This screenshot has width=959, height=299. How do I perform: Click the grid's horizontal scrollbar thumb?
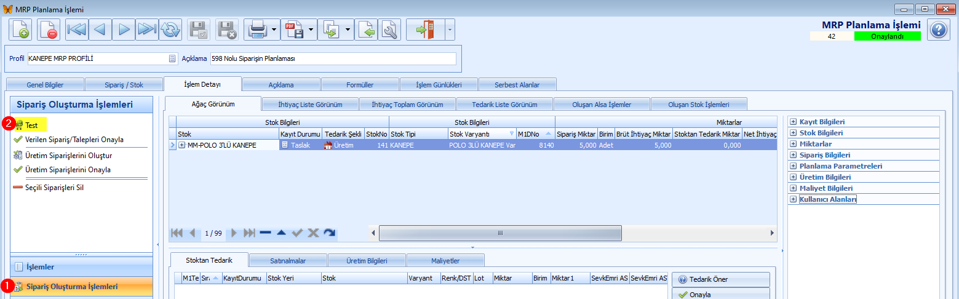[499, 233]
